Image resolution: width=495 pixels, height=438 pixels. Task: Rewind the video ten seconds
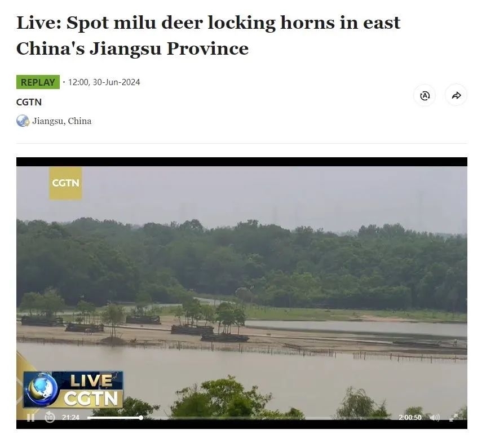click(x=50, y=417)
